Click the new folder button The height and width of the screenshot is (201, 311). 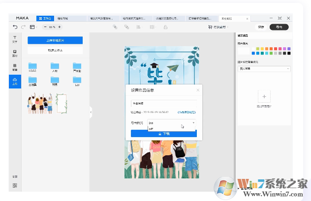(x=55, y=50)
